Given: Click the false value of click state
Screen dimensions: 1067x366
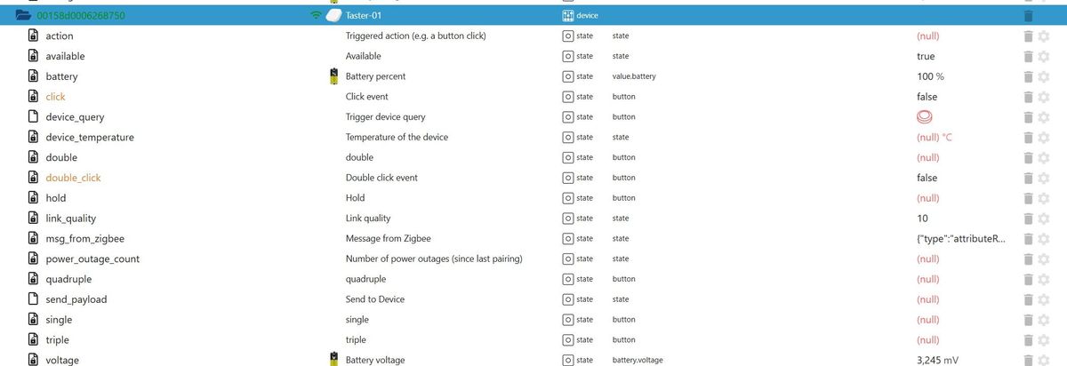Looking at the screenshot, I should tap(927, 97).
